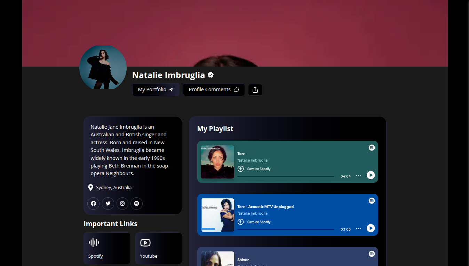
Task: Open more options for Torn track
Action: (358, 175)
